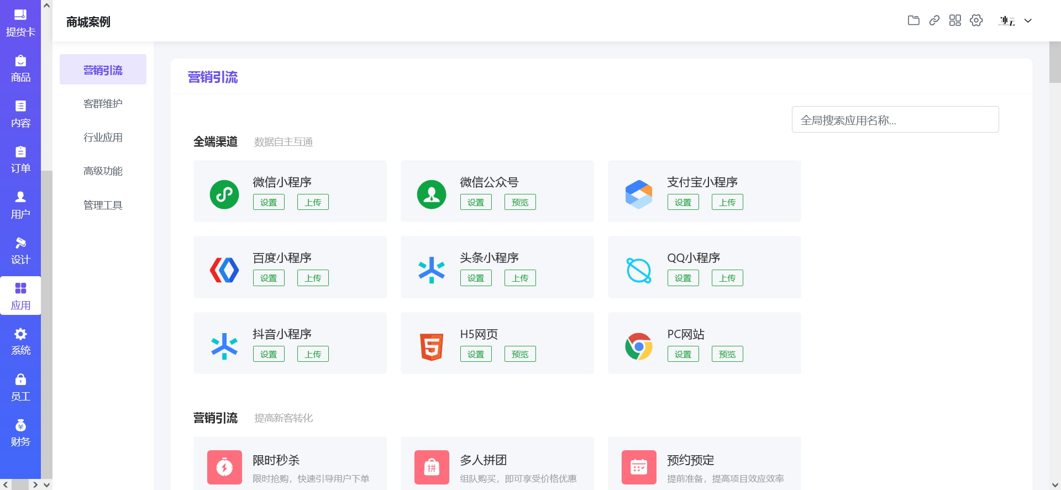
Task: Click 设置 under PC网站
Action: click(x=683, y=354)
